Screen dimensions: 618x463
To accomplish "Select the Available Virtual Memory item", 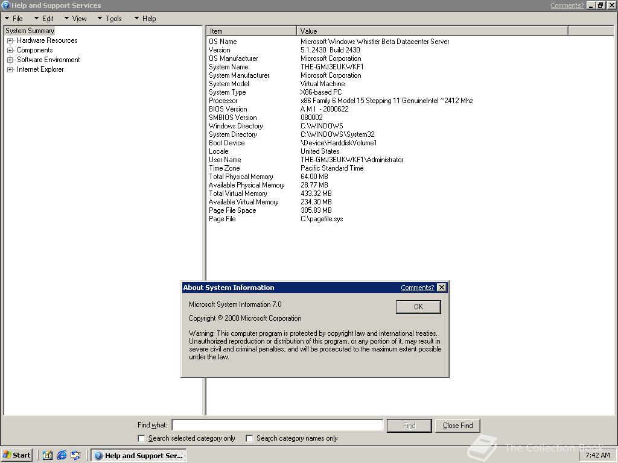I will coord(244,202).
